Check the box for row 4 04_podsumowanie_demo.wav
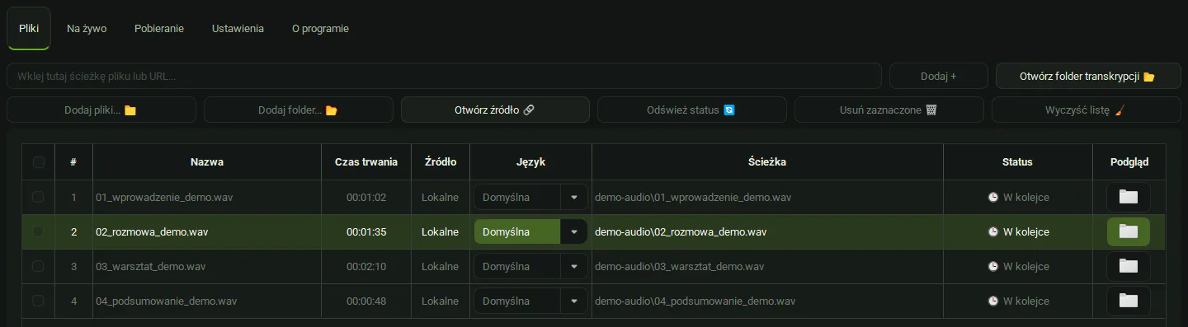Image resolution: width=1188 pixels, height=327 pixels. [38, 301]
